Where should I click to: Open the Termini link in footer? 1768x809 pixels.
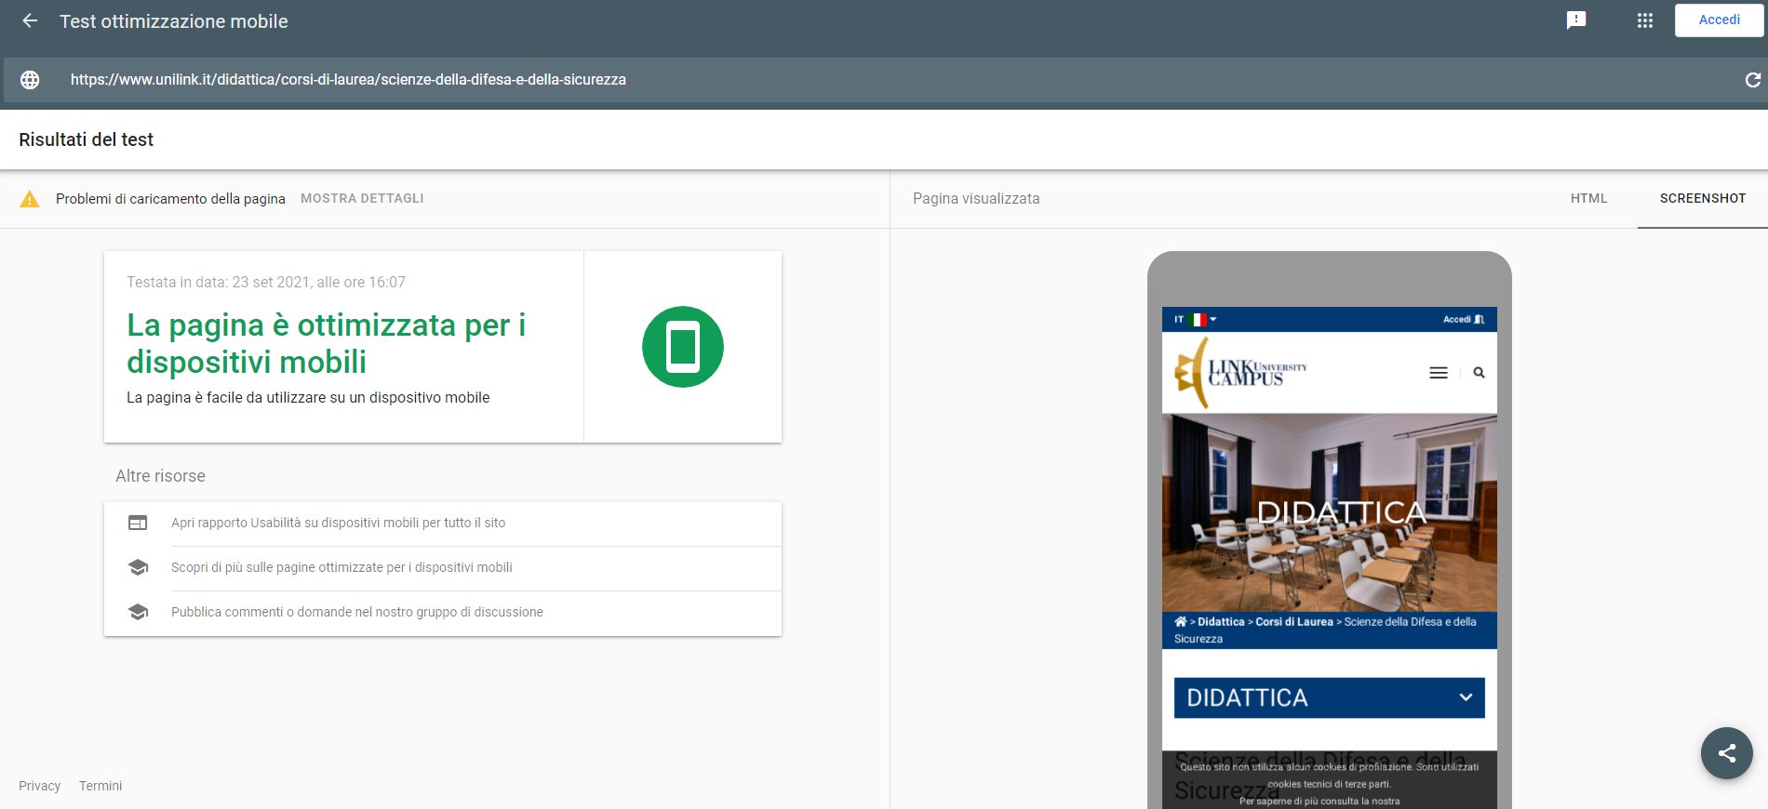(100, 786)
